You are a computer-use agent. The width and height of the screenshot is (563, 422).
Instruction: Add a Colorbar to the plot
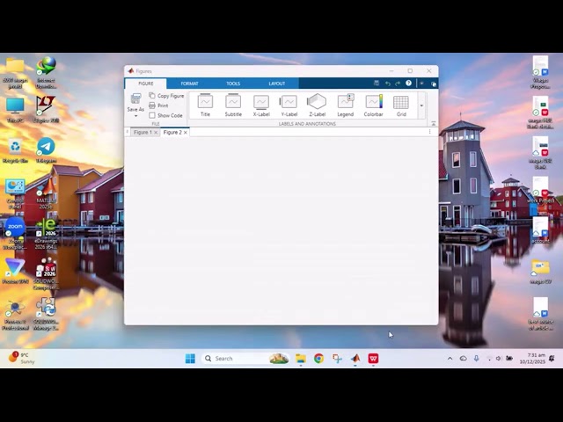(373, 105)
